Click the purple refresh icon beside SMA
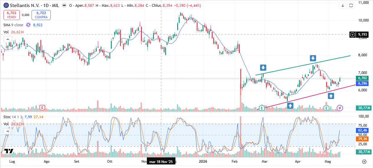This screenshot has height=168, width=373. (x=28, y=25)
